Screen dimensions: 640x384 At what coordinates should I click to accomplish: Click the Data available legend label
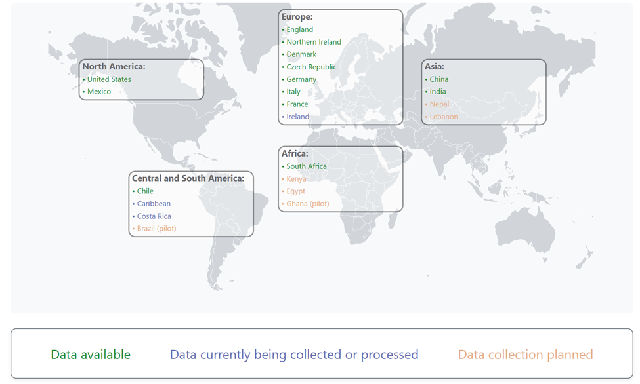click(91, 355)
